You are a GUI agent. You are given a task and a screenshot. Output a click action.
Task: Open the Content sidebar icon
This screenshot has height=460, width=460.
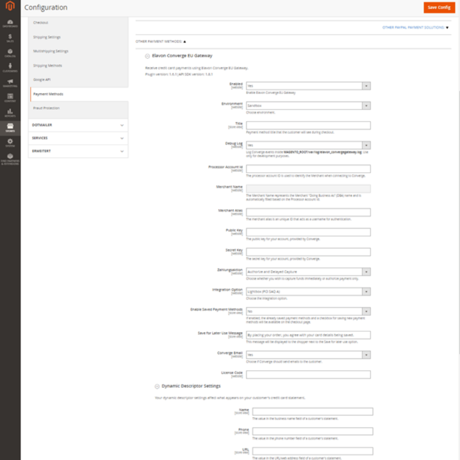coord(10,98)
